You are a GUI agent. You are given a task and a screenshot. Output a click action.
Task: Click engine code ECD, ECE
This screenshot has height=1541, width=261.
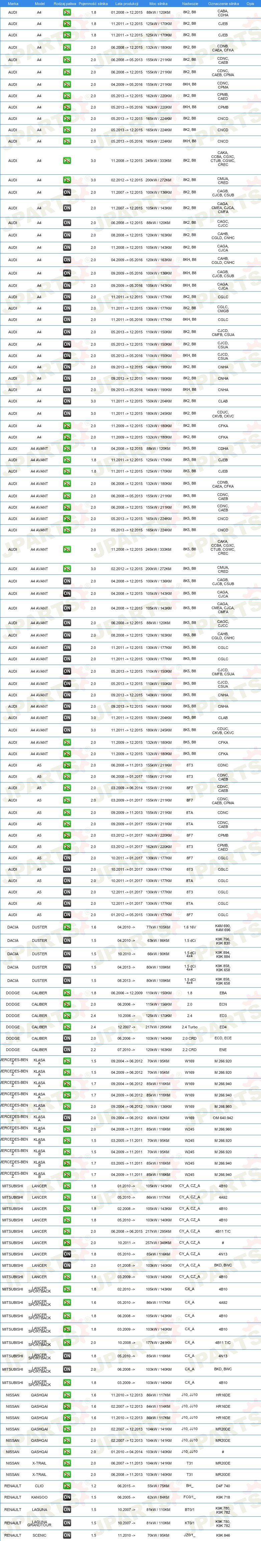223,1038
